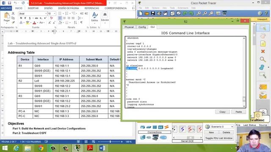
Task: Click the Undo icon in Packet Tracer toolbar
Action: click(x=185, y=13)
